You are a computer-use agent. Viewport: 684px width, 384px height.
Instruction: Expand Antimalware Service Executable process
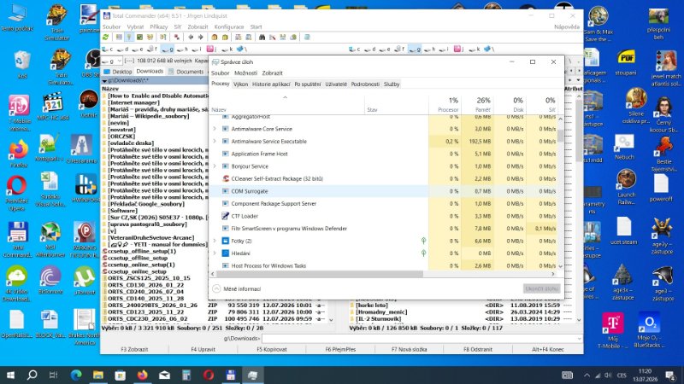(215, 141)
